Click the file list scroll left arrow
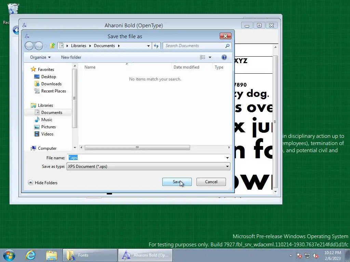This screenshot has height=262, width=350. coord(81,147)
